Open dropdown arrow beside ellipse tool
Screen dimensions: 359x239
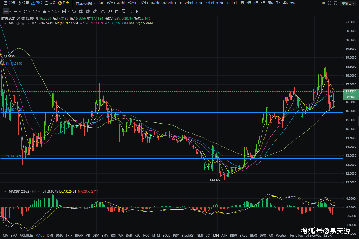coord(39,12)
